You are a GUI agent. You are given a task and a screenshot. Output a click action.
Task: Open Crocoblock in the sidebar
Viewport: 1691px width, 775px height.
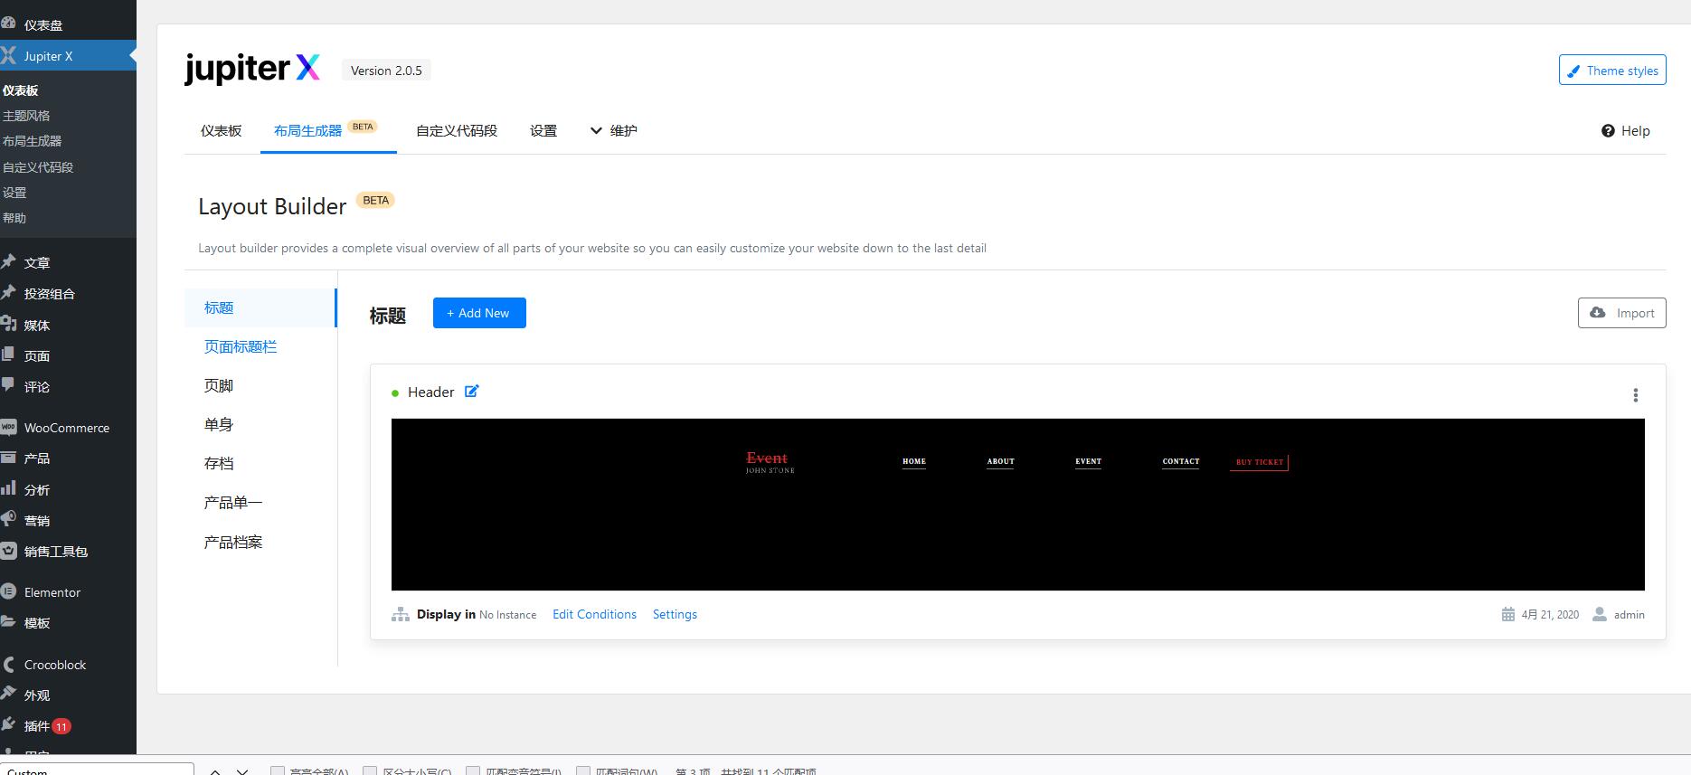point(55,665)
